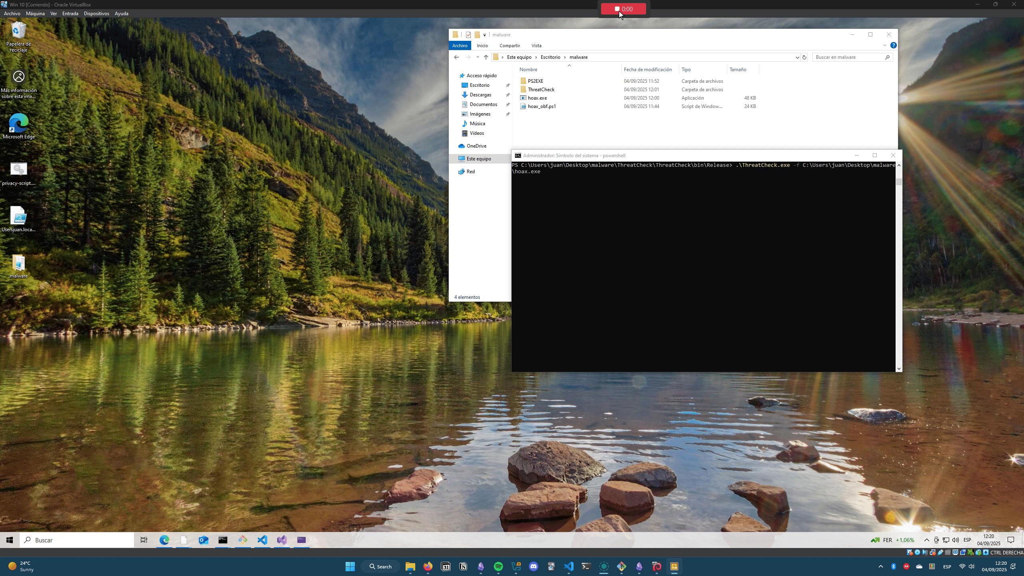Open Visual Studio Code in guest taskbar
Screen dimensions: 1024x576
tap(262, 540)
